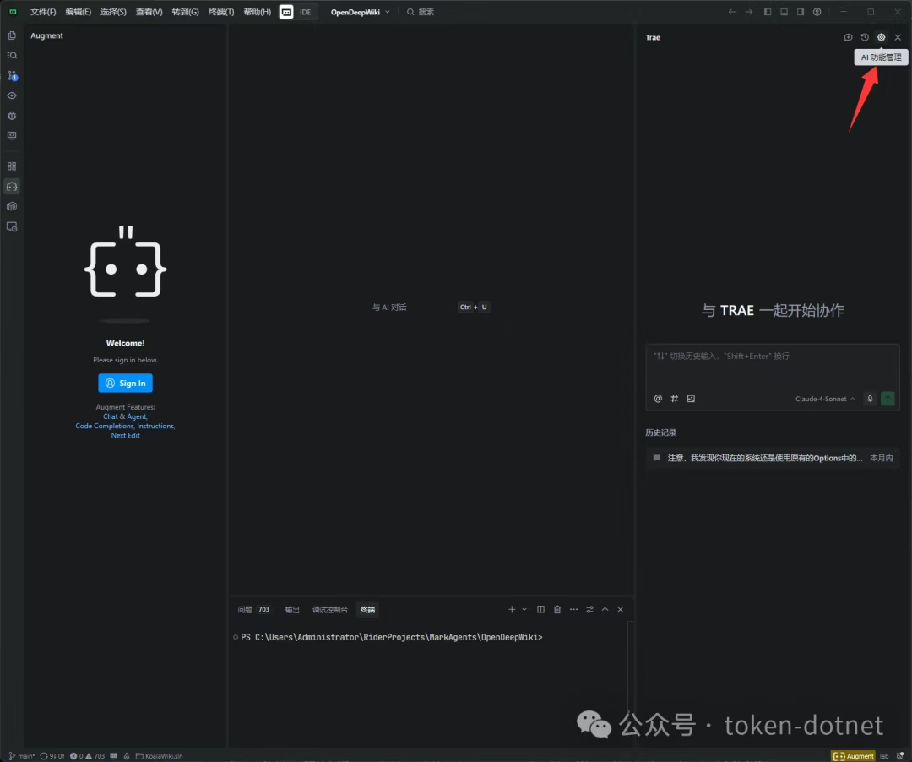Open the Search view in activity bar
This screenshot has width=912, height=762.
click(x=12, y=55)
